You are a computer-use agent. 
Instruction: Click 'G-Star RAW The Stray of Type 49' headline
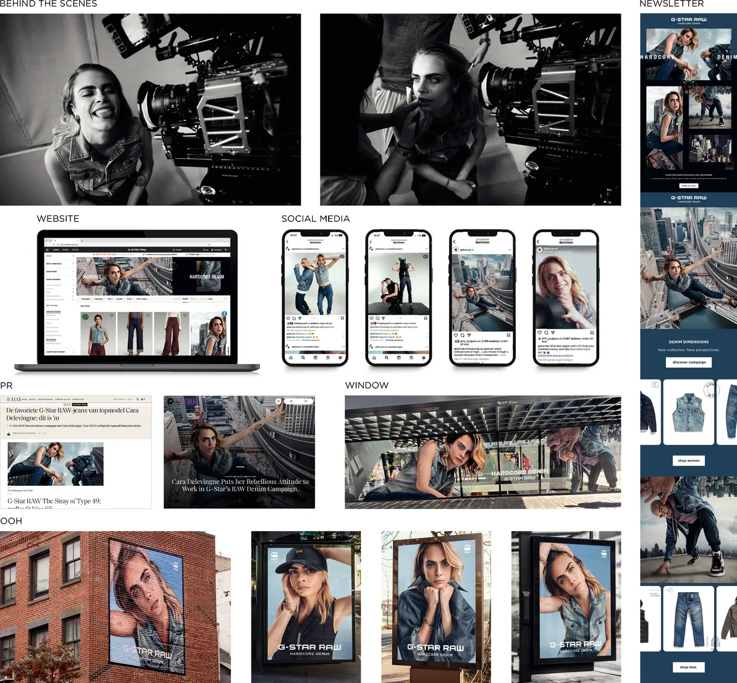point(54,501)
